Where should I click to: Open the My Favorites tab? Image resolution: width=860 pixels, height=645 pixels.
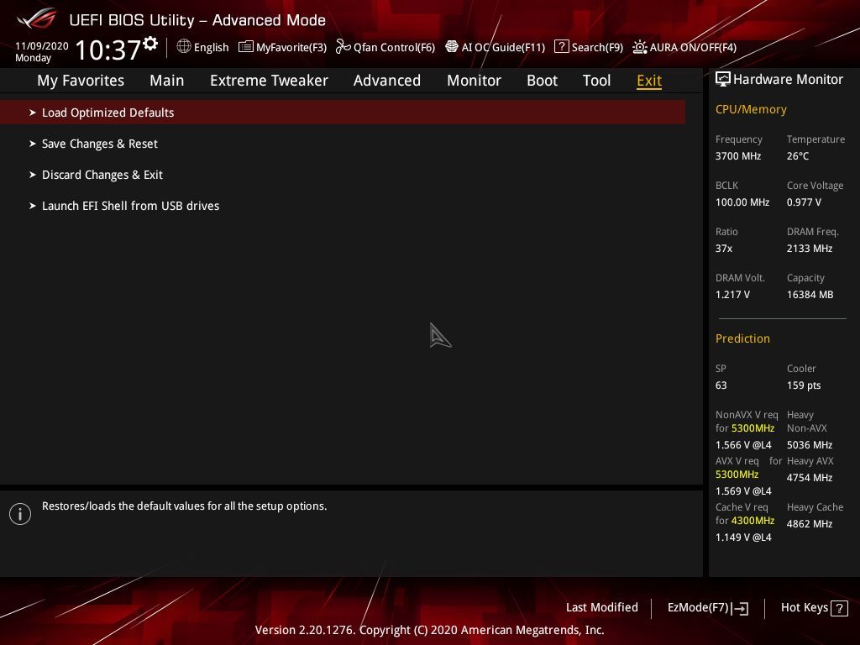click(81, 81)
